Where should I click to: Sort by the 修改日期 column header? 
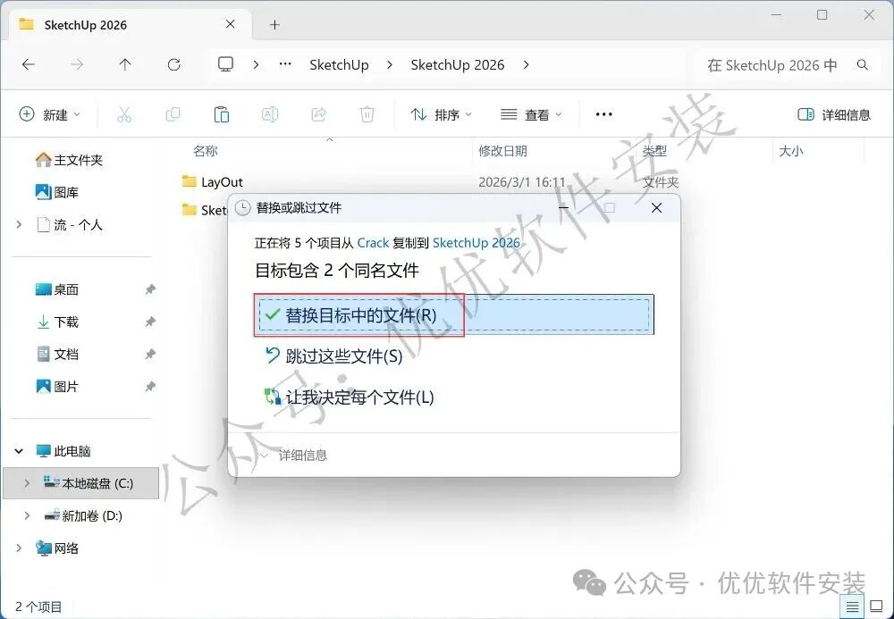502,151
